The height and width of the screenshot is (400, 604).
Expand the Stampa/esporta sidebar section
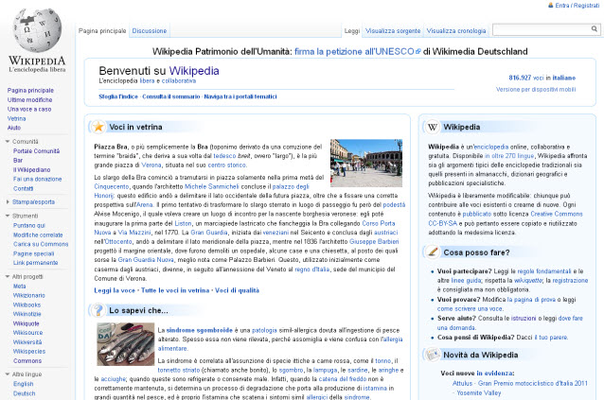click(x=8, y=201)
